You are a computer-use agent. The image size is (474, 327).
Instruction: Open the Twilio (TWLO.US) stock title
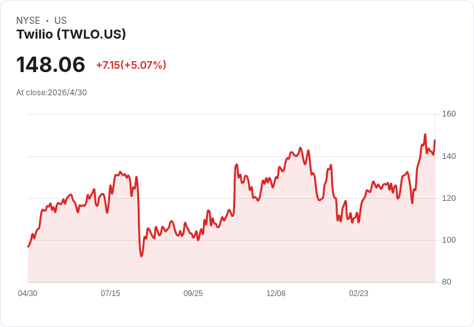tap(71, 34)
